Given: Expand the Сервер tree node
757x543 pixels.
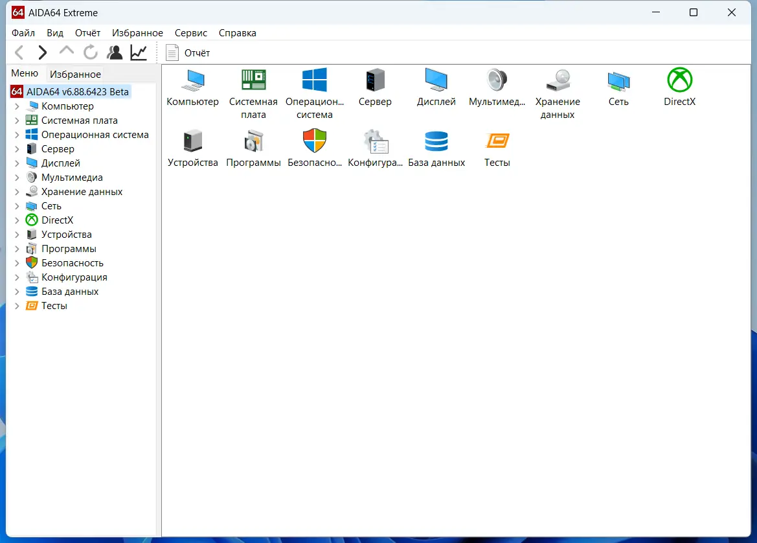Looking at the screenshot, I should pyautogui.click(x=17, y=149).
